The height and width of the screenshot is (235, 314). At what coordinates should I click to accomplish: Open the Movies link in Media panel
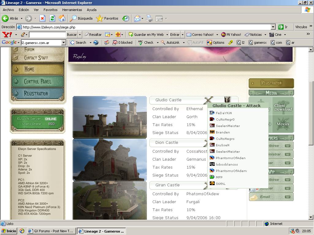click(283, 124)
